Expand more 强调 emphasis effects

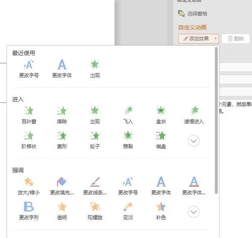coord(194,212)
